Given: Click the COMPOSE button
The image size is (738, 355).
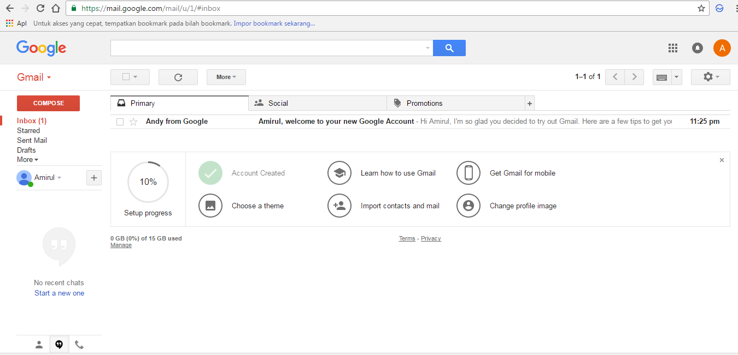Looking at the screenshot, I should [x=48, y=103].
